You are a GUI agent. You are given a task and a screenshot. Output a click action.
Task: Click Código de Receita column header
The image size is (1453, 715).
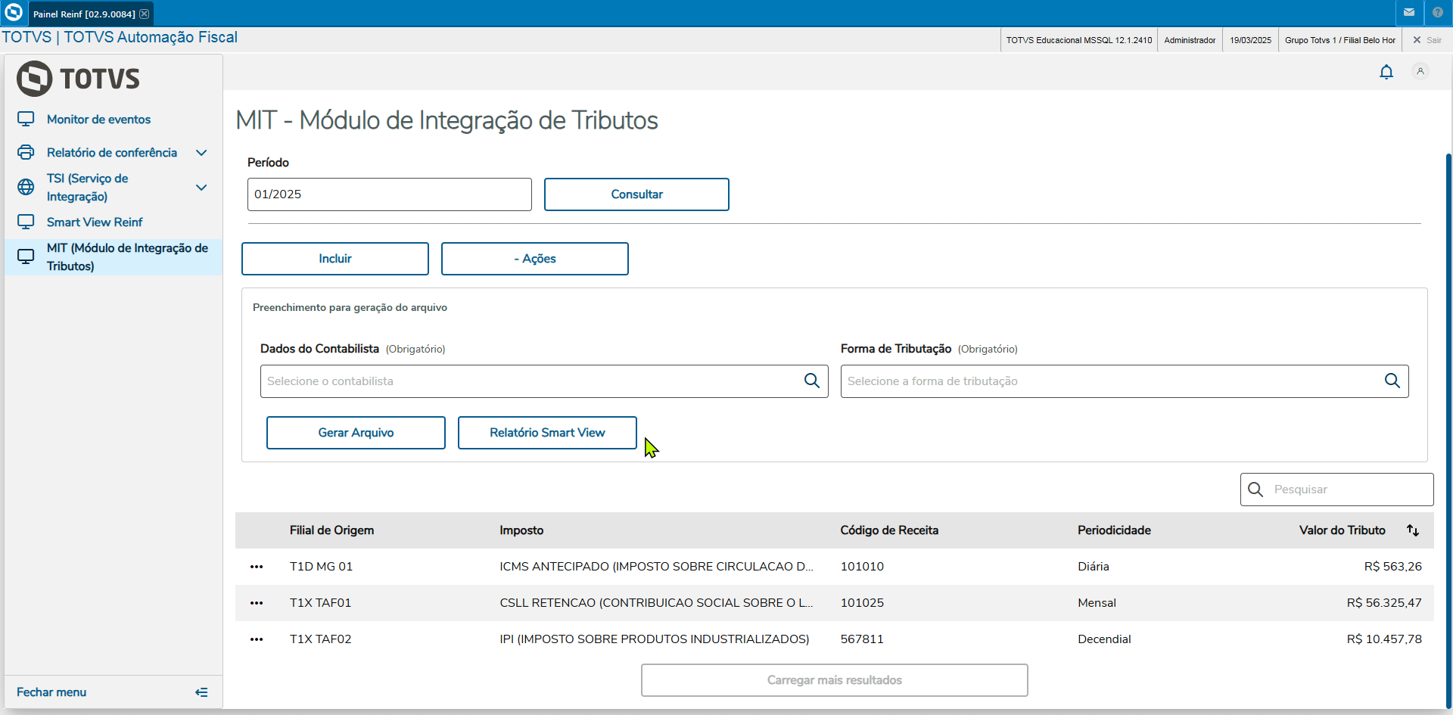coord(889,530)
